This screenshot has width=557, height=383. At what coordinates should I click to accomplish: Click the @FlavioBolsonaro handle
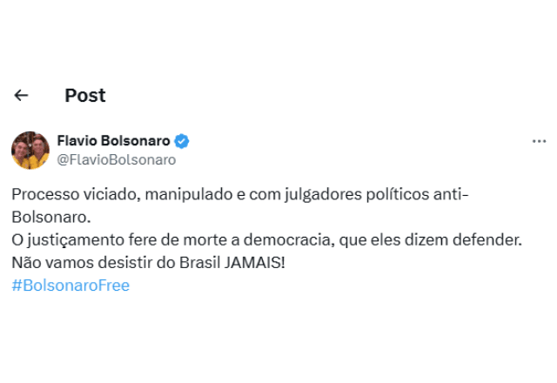[x=116, y=159]
